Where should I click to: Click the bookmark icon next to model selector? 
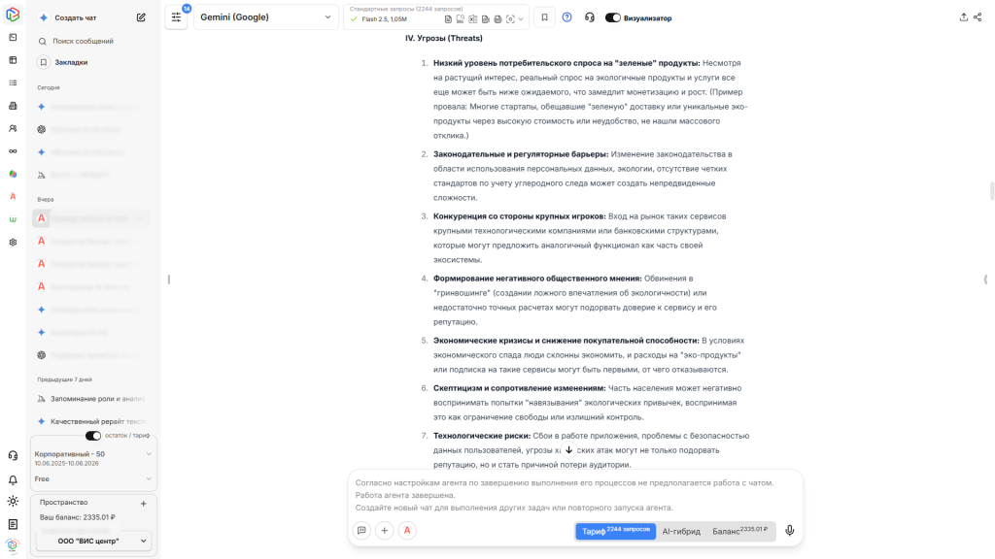coord(544,16)
